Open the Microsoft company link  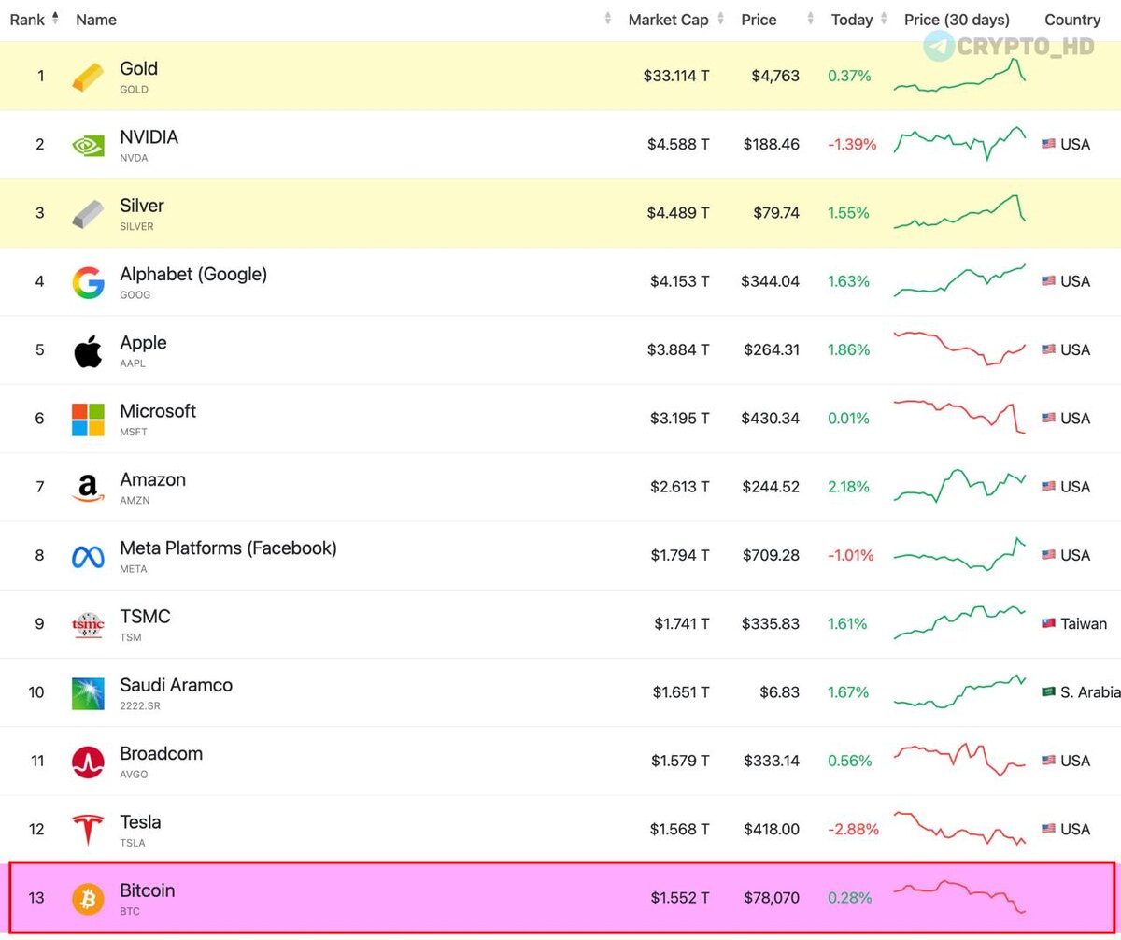tap(158, 411)
